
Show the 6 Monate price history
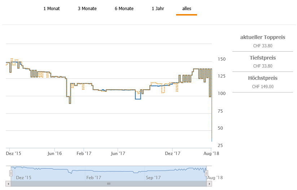click(124, 9)
